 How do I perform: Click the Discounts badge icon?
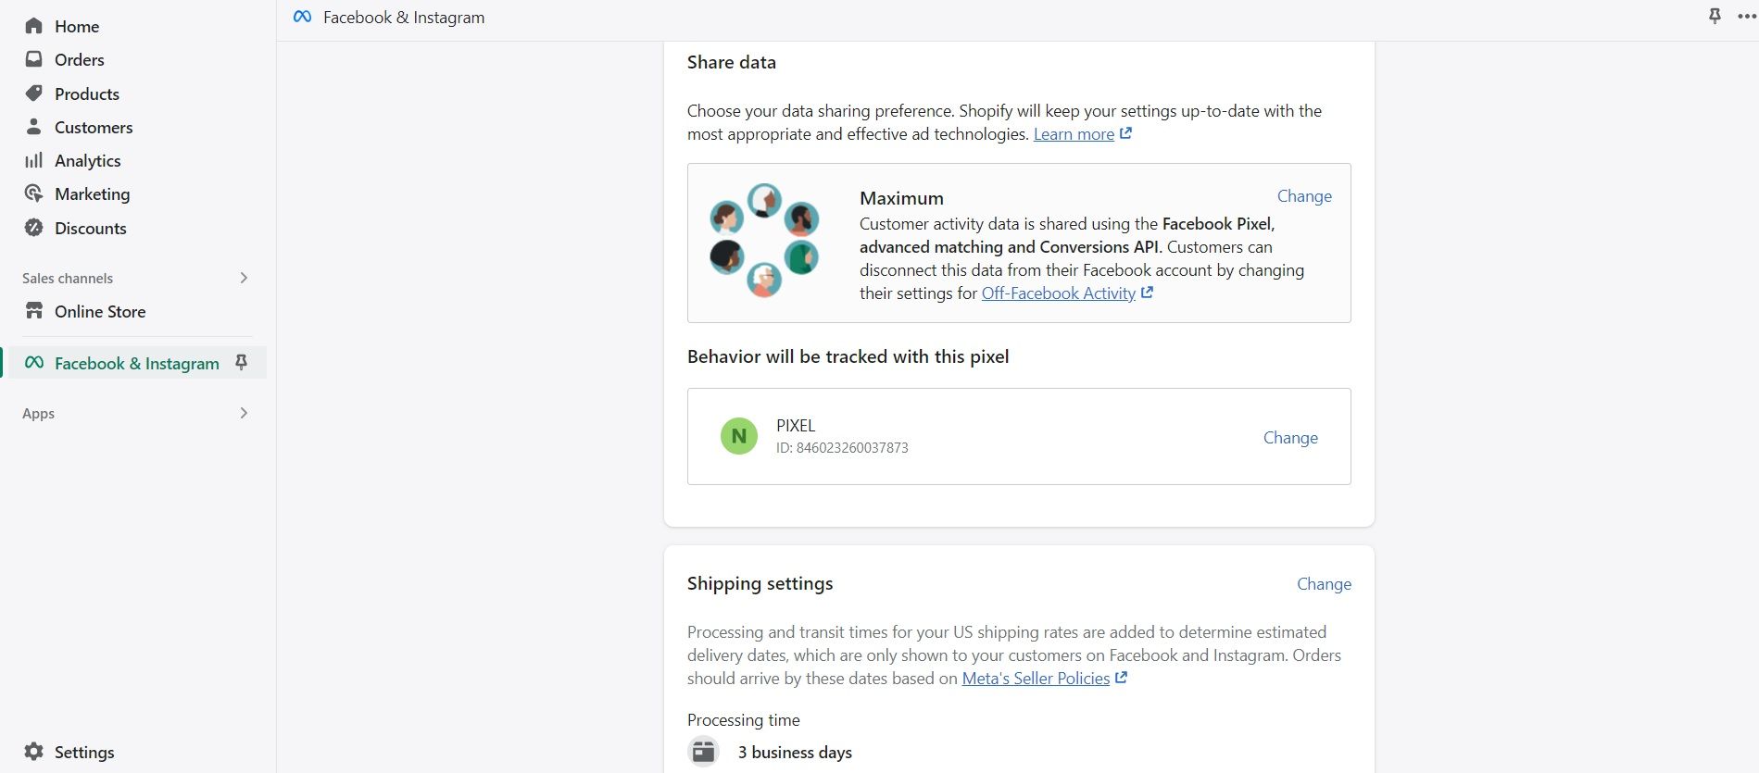click(x=34, y=228)
